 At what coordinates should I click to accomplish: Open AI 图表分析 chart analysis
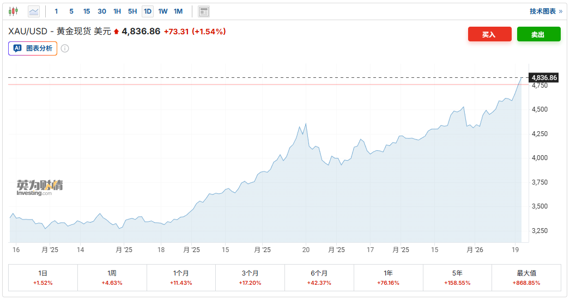pos(33,48)
